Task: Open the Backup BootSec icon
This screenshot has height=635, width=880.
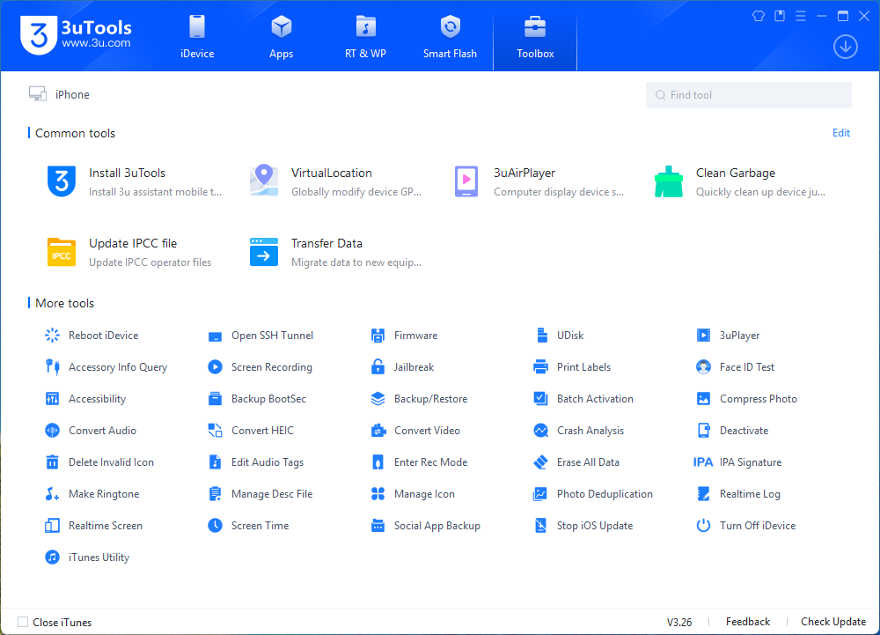Action: click(215, 399)
